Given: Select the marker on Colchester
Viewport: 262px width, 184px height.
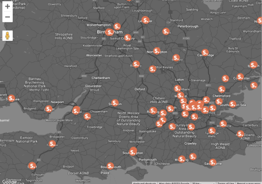Looking at the screenshot, I should [240, 77].
